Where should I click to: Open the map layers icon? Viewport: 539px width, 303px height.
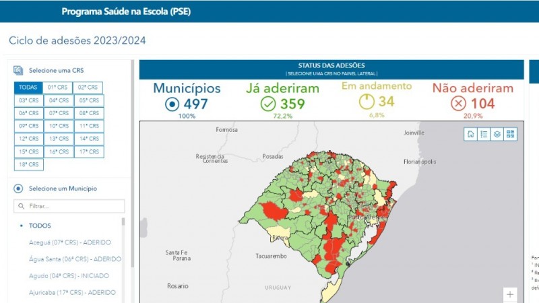497,134
